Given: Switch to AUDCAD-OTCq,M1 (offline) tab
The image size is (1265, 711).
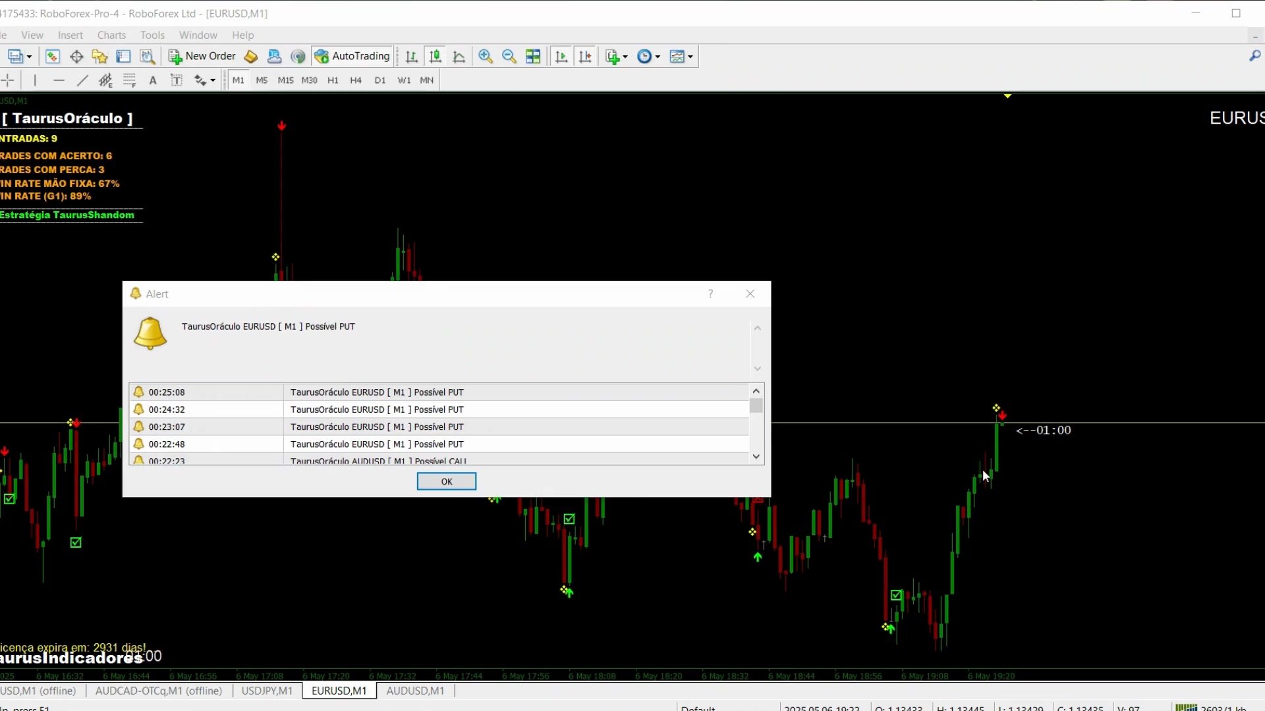Looking at the screenshot, I should pyautogui.click(x=158, y=691).
